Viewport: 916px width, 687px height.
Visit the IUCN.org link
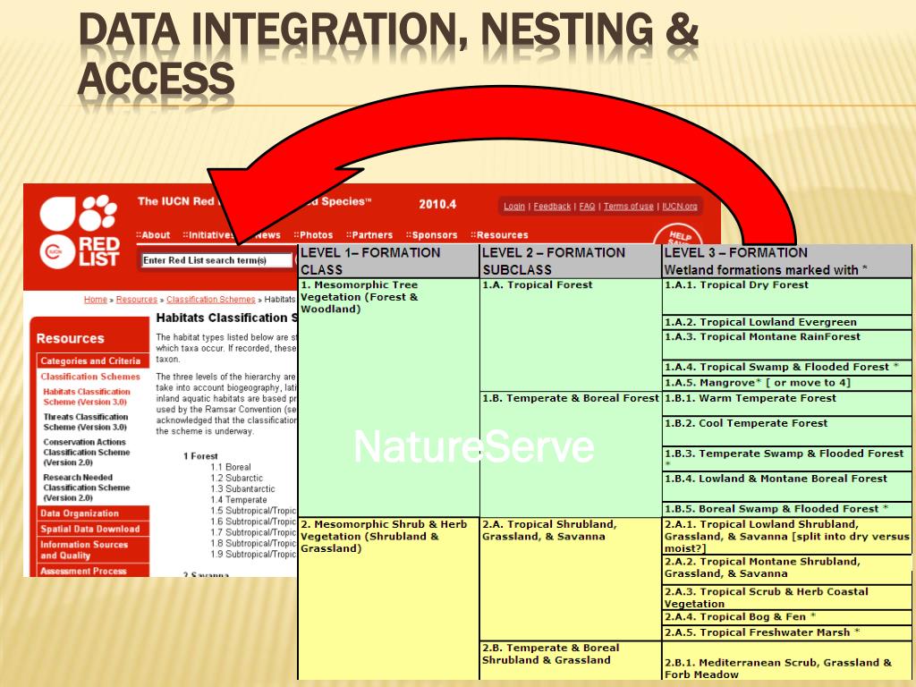pos(680,207)
